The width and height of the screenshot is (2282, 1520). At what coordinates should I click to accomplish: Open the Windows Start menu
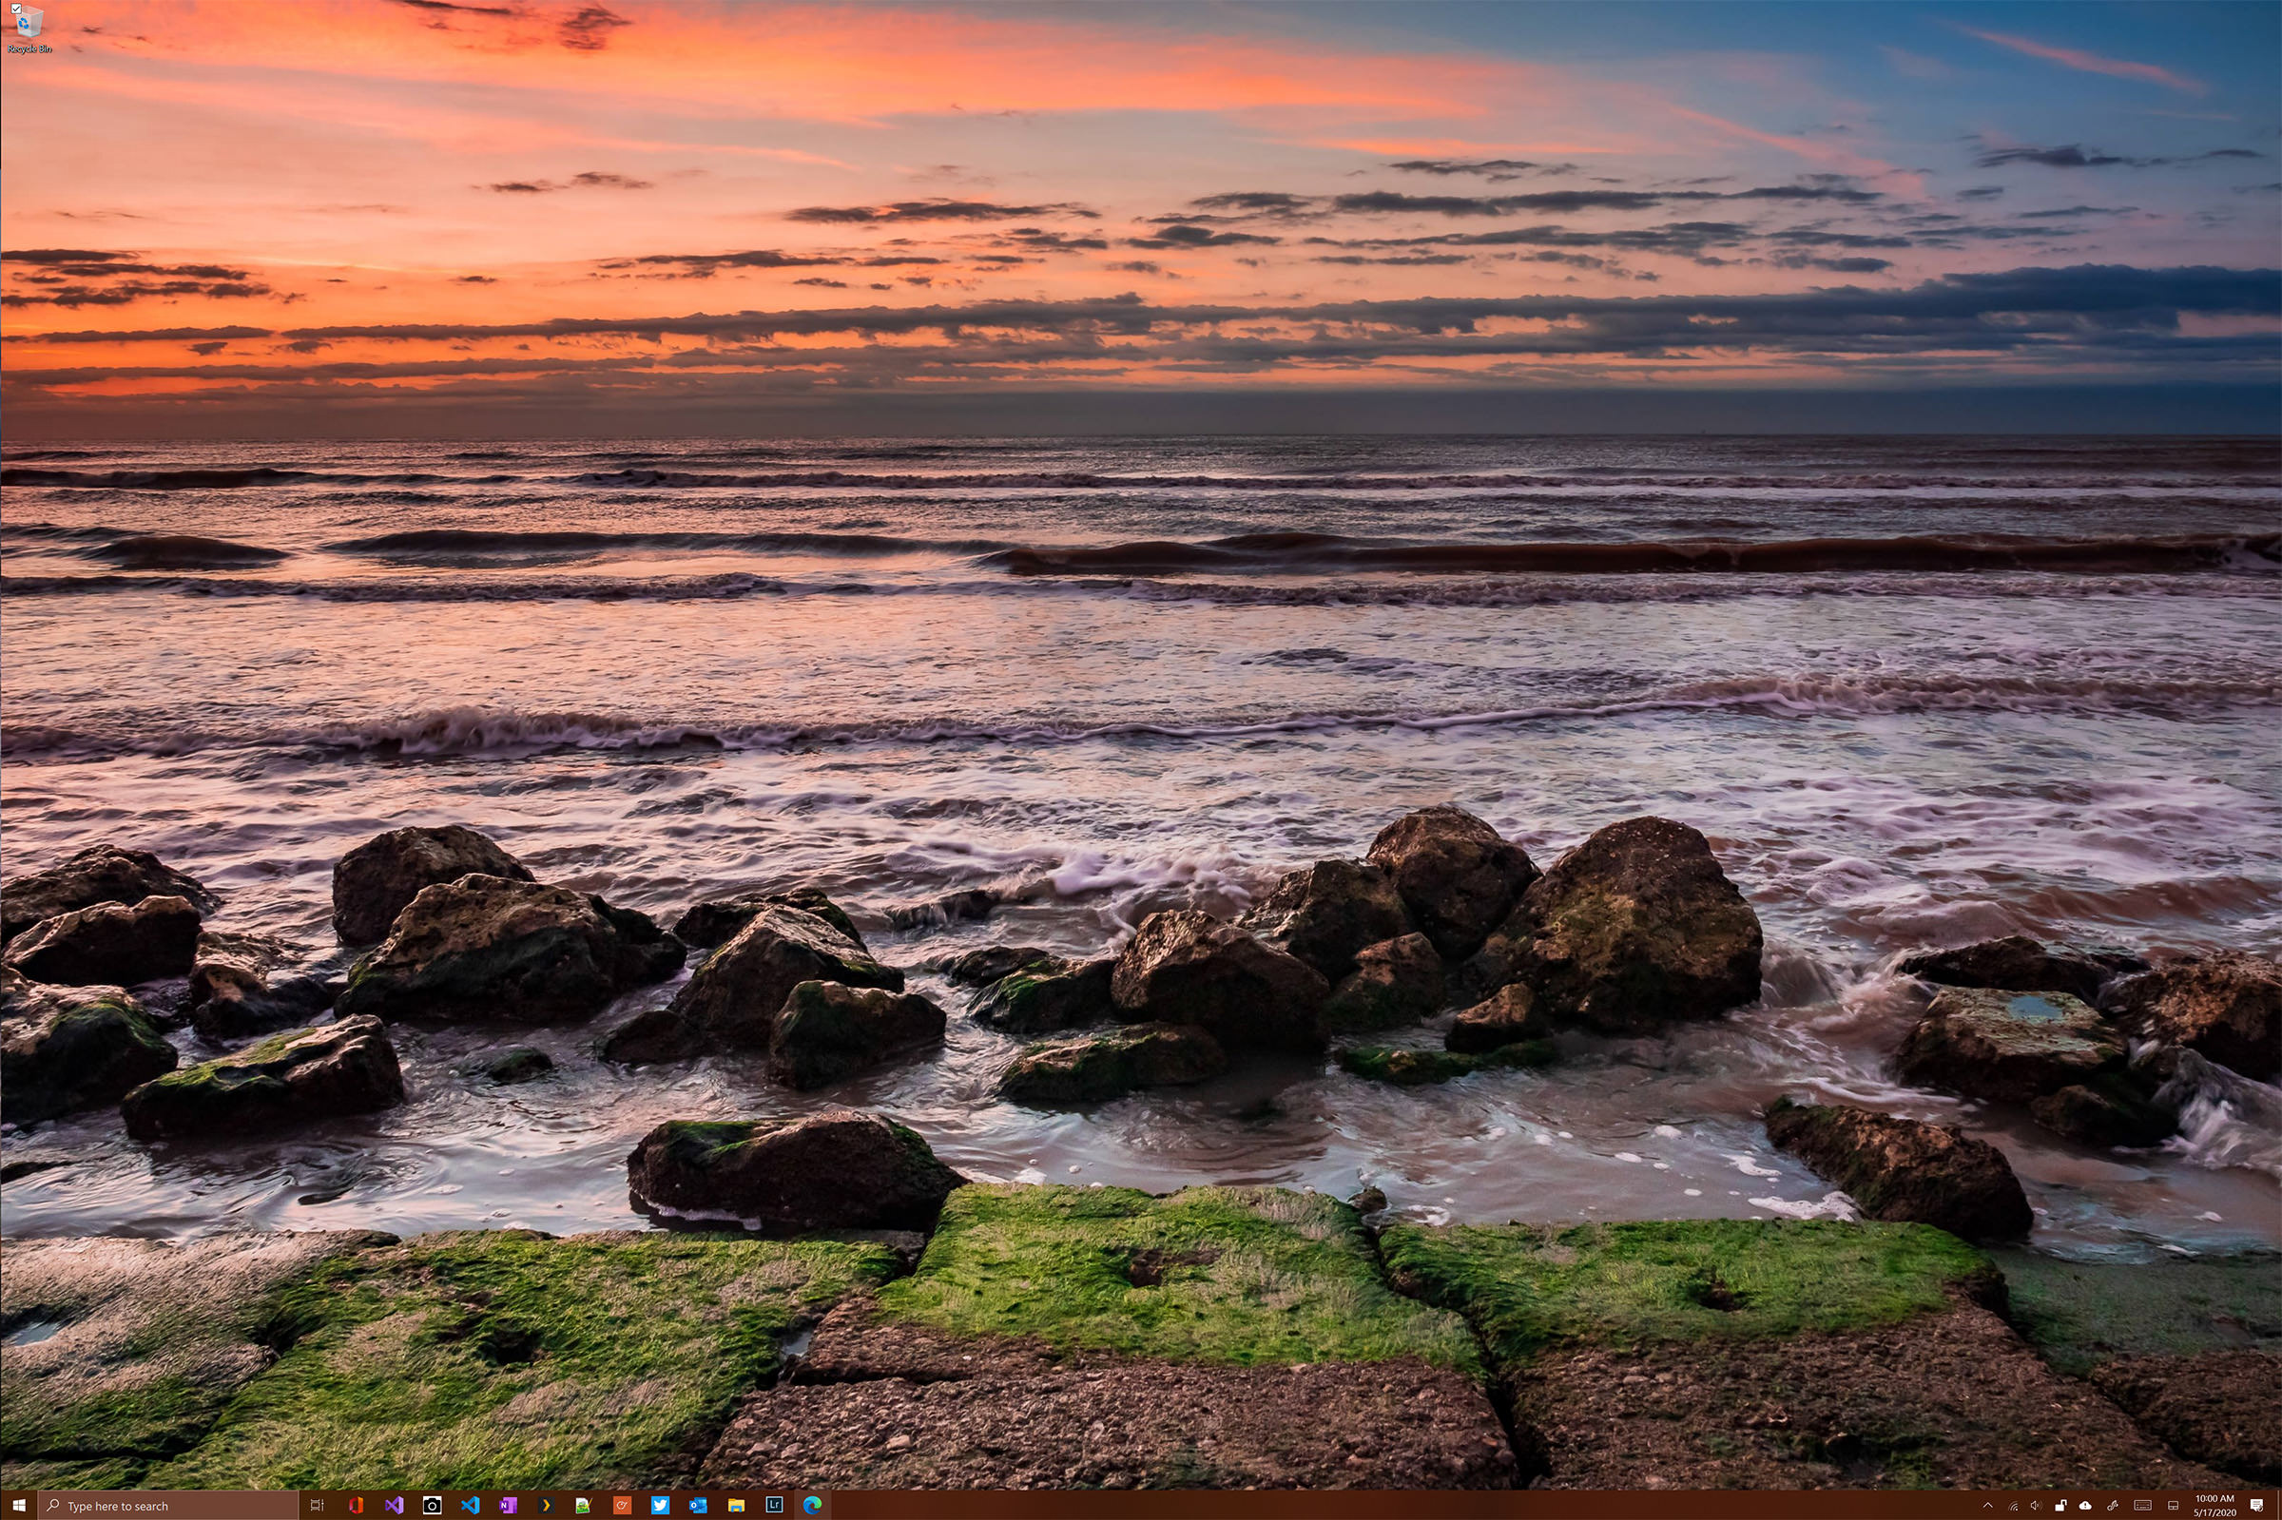[18, 1506]
